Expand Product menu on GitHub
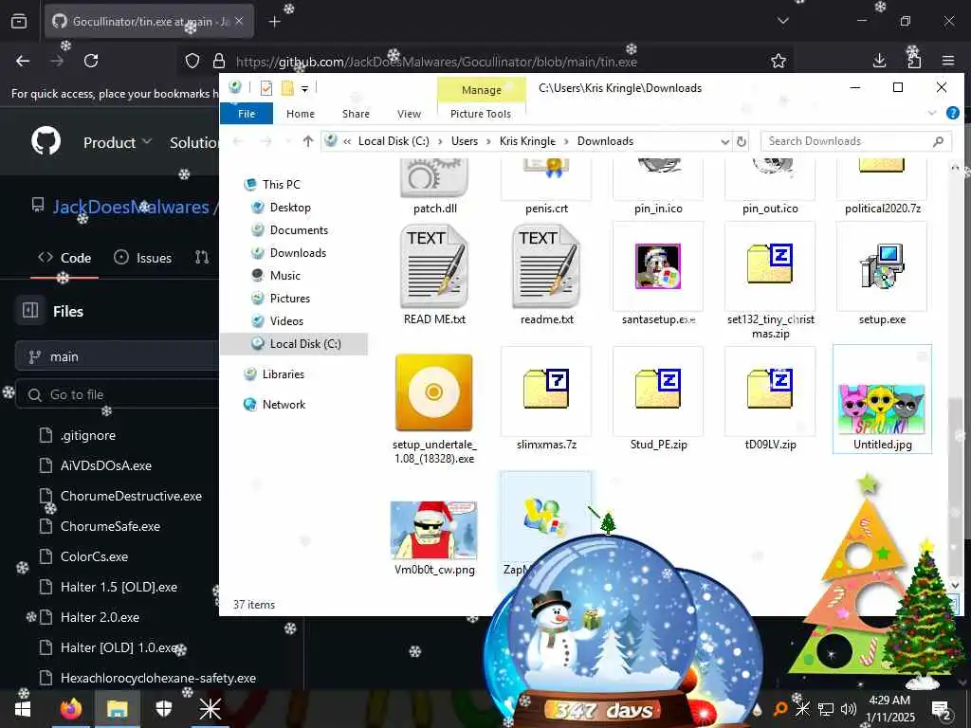Screen dimensions: 971x728 click(118, 142)
